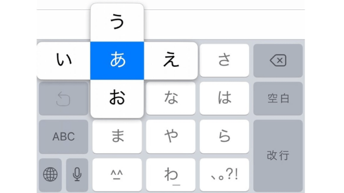Tap the ま key
Viewport: 344px width, 193px height.
coord(117,137)
